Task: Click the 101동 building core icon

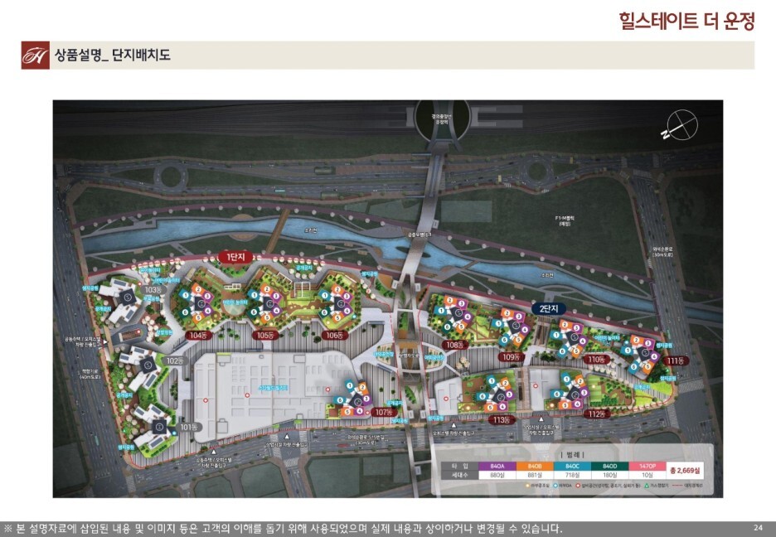Action: (159, 426)
